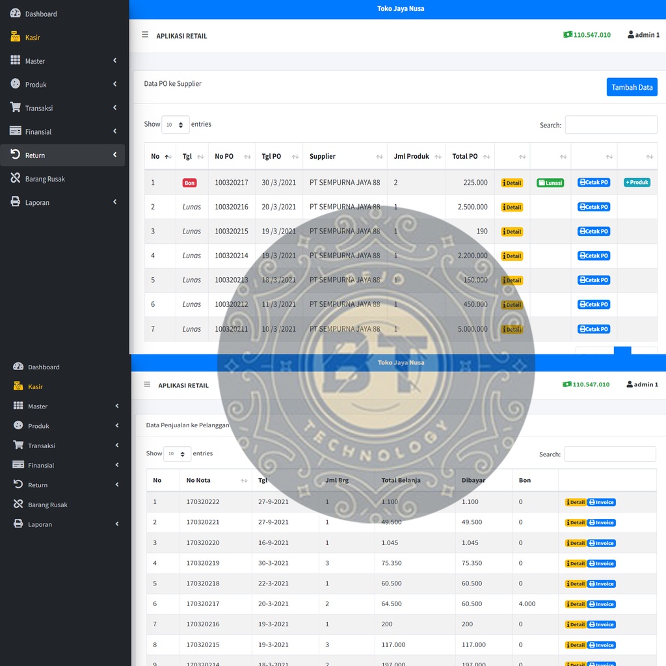Click the Dashboard gauge icon in top sidebar

[16, 13]
